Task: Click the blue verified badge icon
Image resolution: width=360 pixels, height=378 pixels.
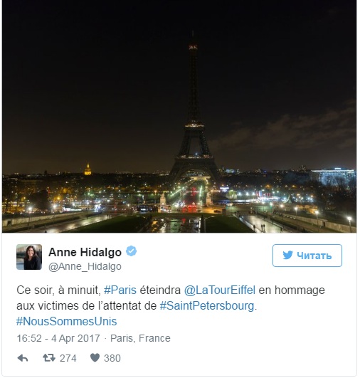Action: pyautogui.click(x=132, y=251)
